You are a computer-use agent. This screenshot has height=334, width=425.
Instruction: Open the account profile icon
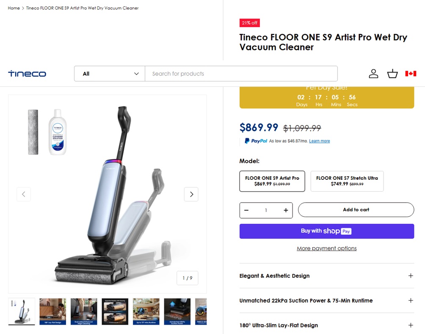pyautogui.click(x=373, y=74)
